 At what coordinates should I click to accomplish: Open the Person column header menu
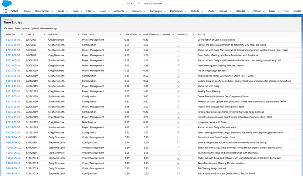(x=78, y=34)
